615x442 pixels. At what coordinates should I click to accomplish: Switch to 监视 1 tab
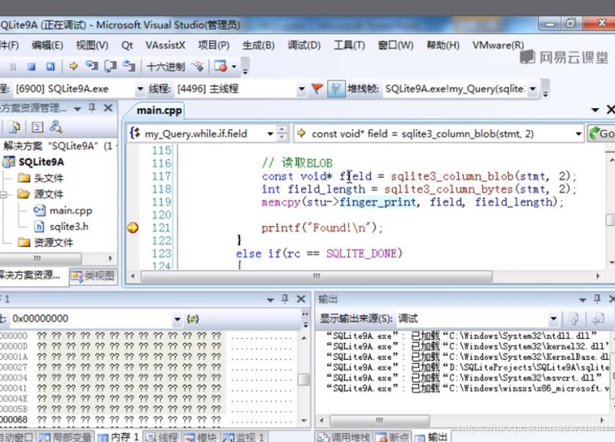(243, 437)
